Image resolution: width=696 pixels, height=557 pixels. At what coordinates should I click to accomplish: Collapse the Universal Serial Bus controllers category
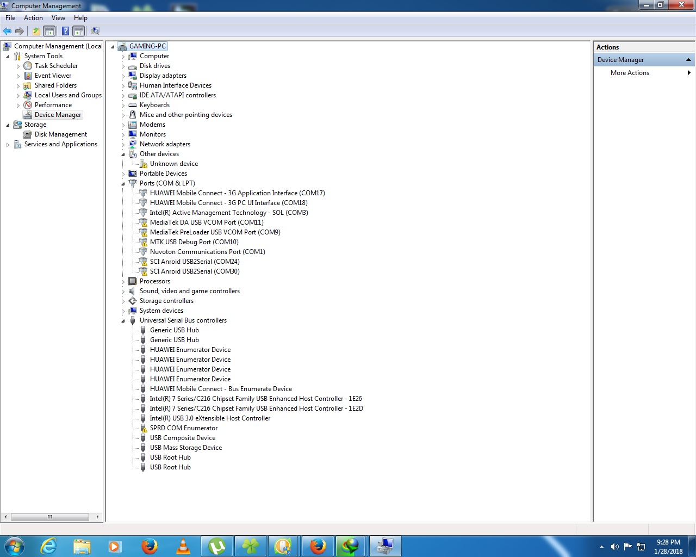click(x=123, y=320)
